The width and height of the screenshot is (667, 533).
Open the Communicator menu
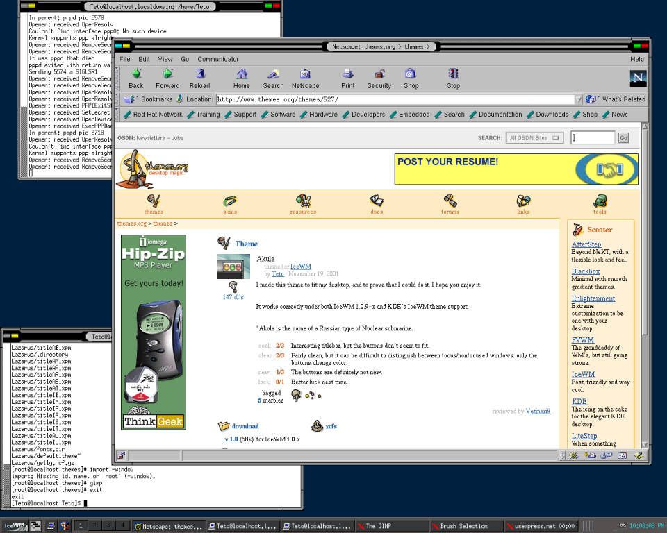[x=217, y=59]
